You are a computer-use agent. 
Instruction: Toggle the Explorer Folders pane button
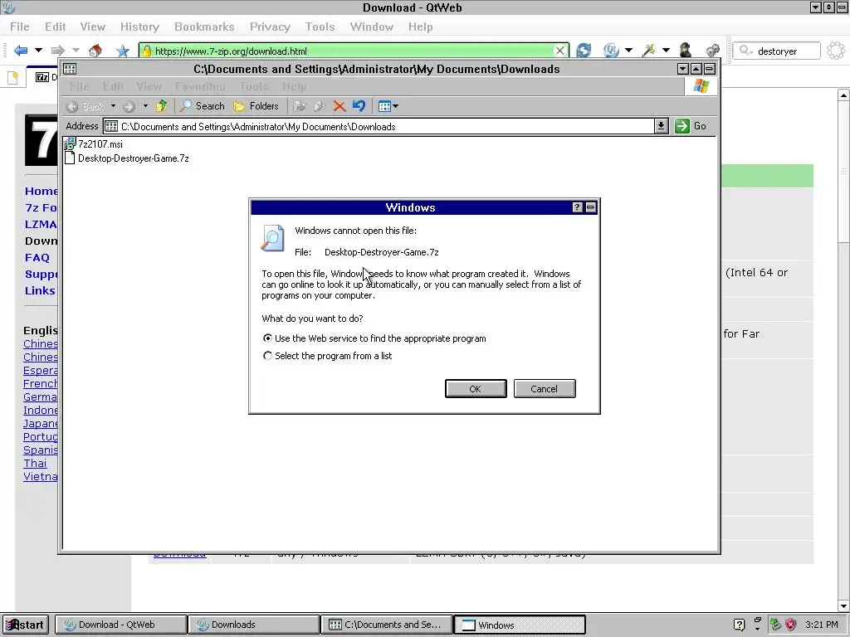tap(256, 106)
